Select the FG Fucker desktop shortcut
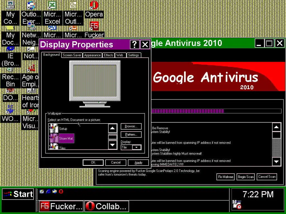The width and height of the screenshot is (286, 214). pyautogui.click(x=94, y=30)
